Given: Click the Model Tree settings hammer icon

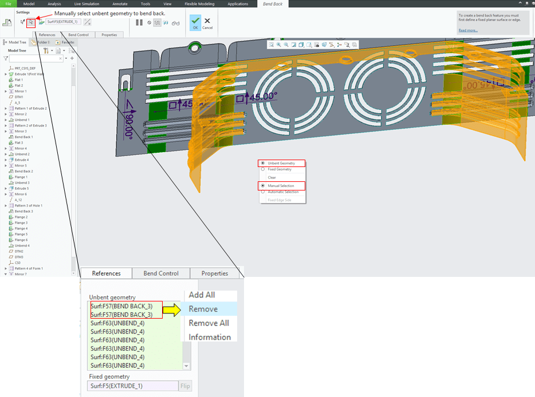Looking at the screenshot, I should 46,51.
